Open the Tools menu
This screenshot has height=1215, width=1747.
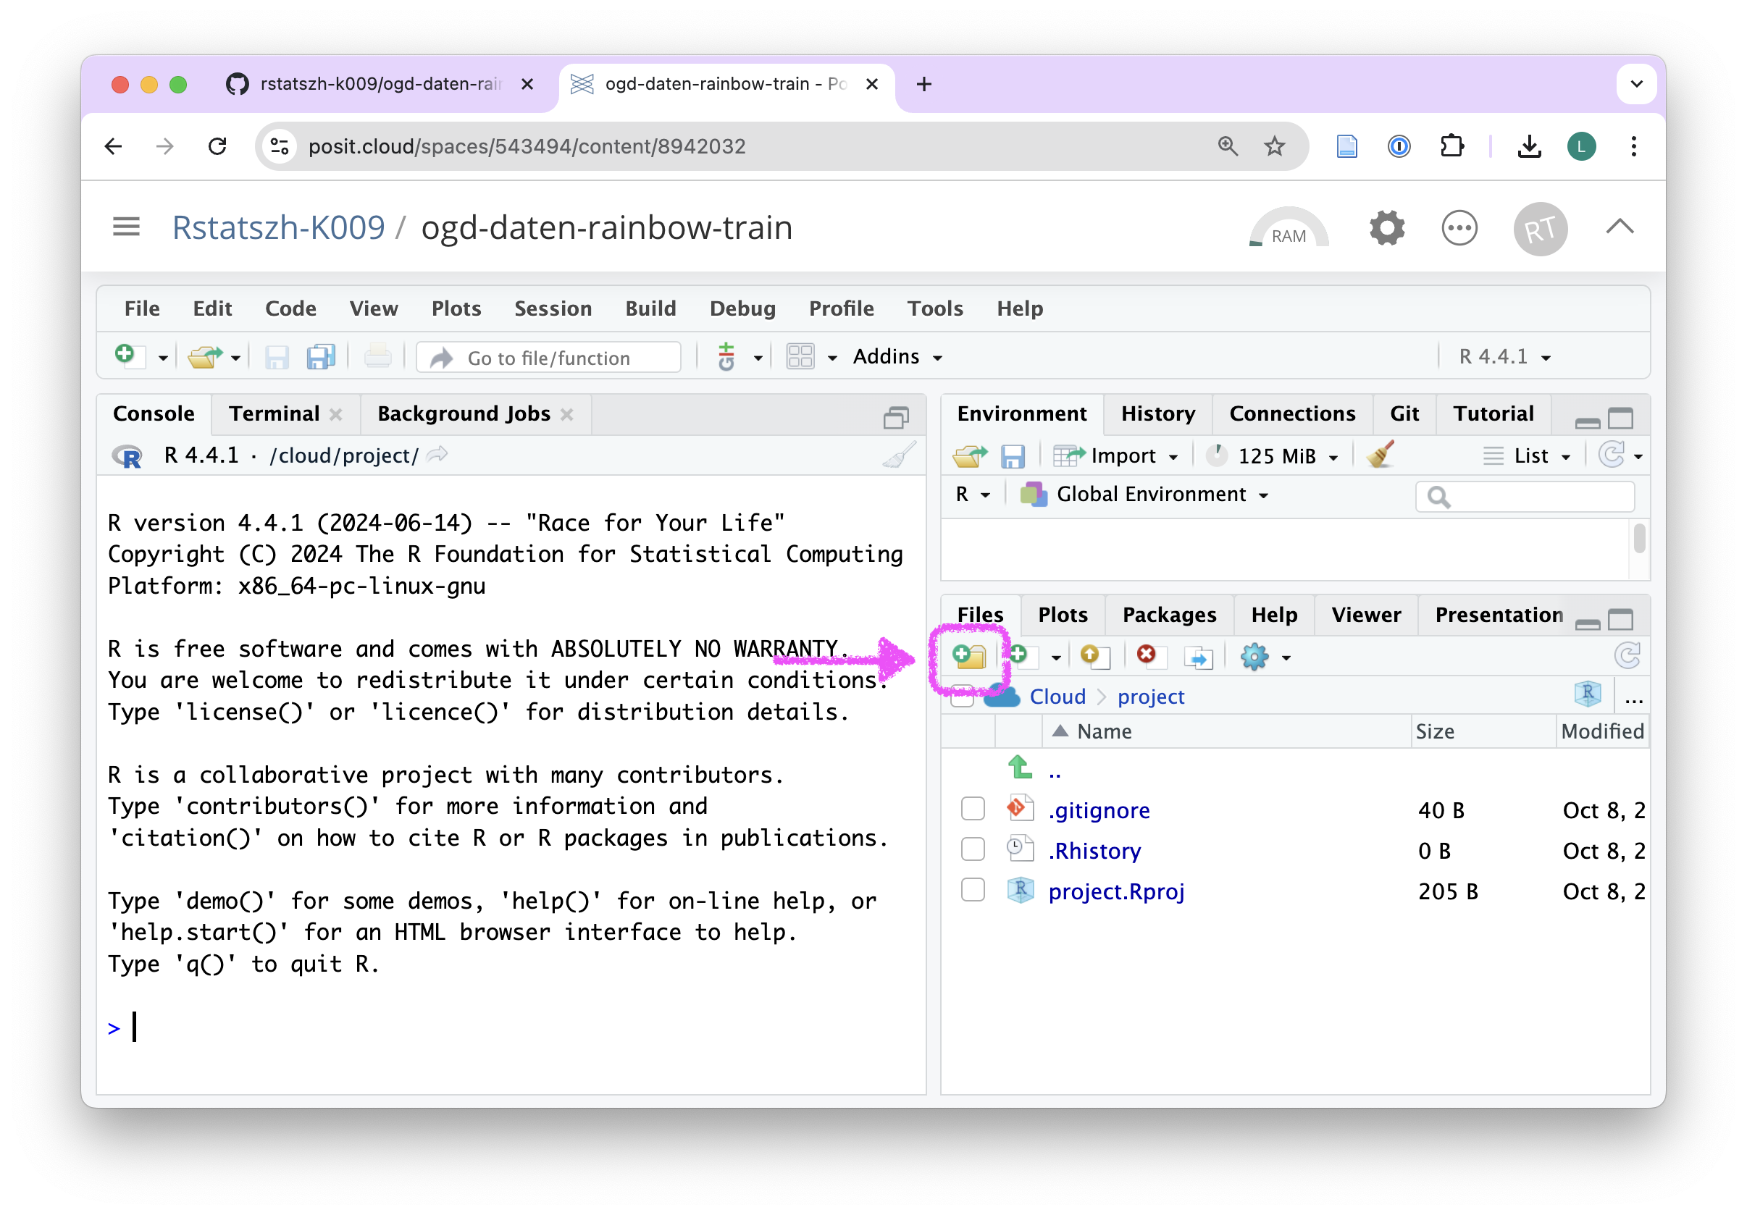click(935, 308)
